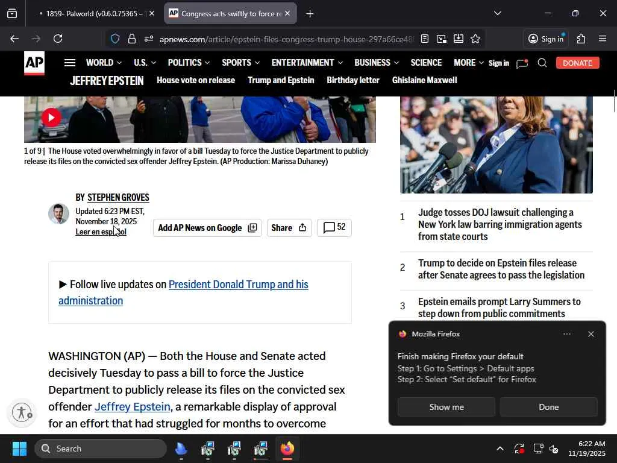Open the 52 comments button
Viewport: 617px width, 463px height.
[334, 227]
